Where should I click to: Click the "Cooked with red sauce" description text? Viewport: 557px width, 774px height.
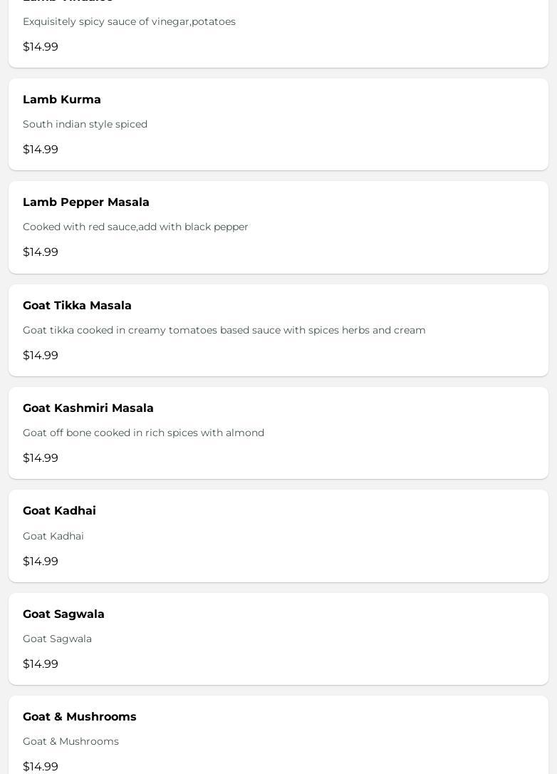(x=135, y=227)
